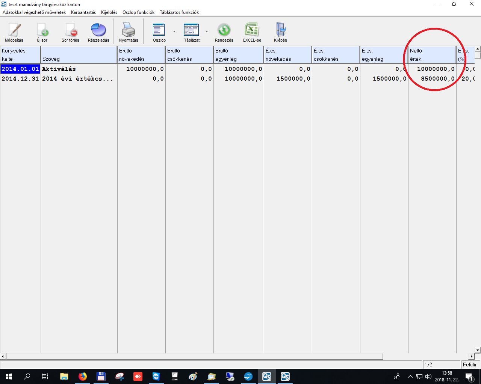
Task: Click the Oszlop column icon
Action: [159, 30]
